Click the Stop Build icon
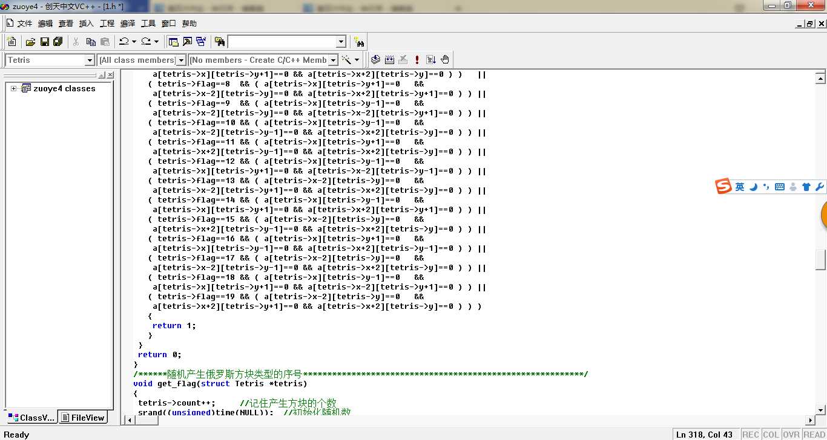The height and width of the screenshot is (440, 827). point(403,60)
